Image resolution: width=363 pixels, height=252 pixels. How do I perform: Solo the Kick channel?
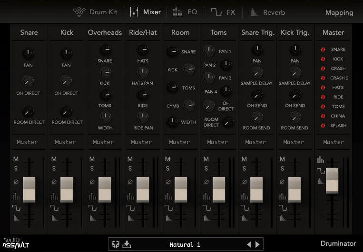[54, 168]
